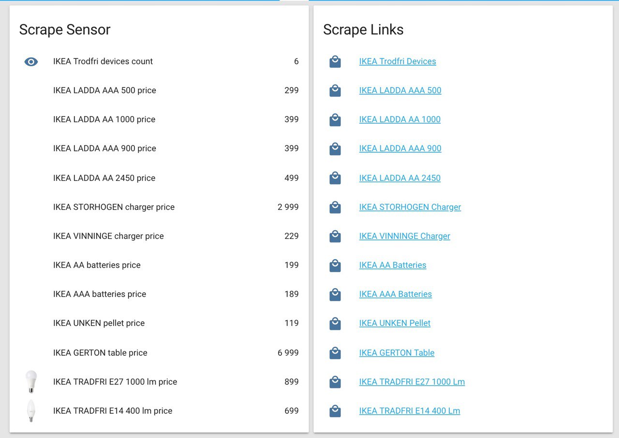The image size is (619, 438).
Task: Select the IKEA GERTON table price label
Action: (100, 353)
